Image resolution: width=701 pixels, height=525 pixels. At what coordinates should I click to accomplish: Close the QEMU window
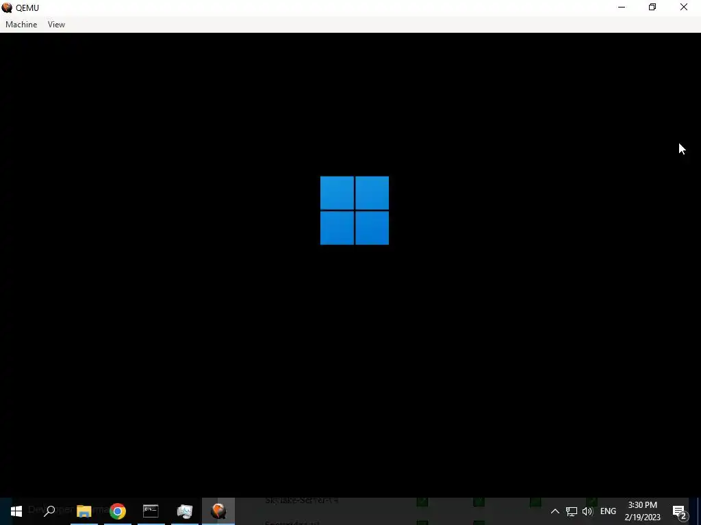click(x=684, y=7)
